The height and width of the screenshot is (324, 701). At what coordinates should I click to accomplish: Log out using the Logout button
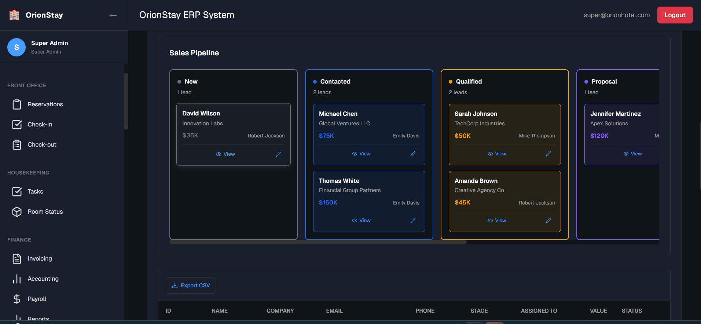[x=675, y=15]
